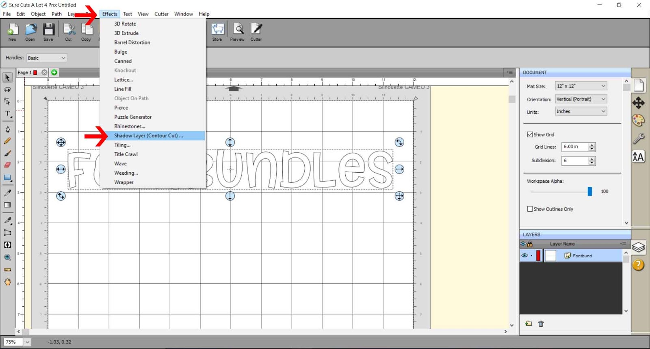Image resolution: width=650 pixels, height=349 pixels.
Task: Click the Open file button
Action: point(30,32)
